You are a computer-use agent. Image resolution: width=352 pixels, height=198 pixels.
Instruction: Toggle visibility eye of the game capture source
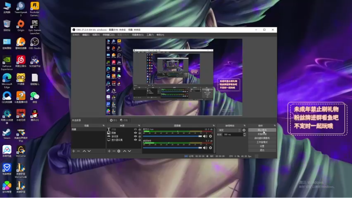coord(136,136)
